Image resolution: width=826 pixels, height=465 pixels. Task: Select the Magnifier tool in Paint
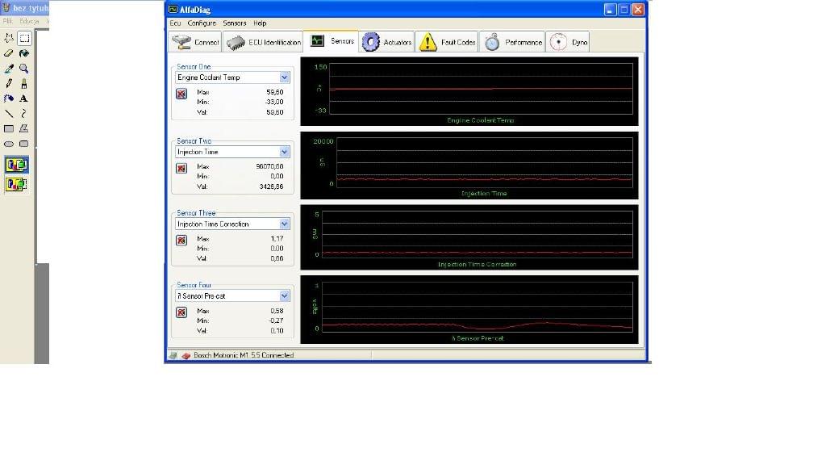(24, 69)
